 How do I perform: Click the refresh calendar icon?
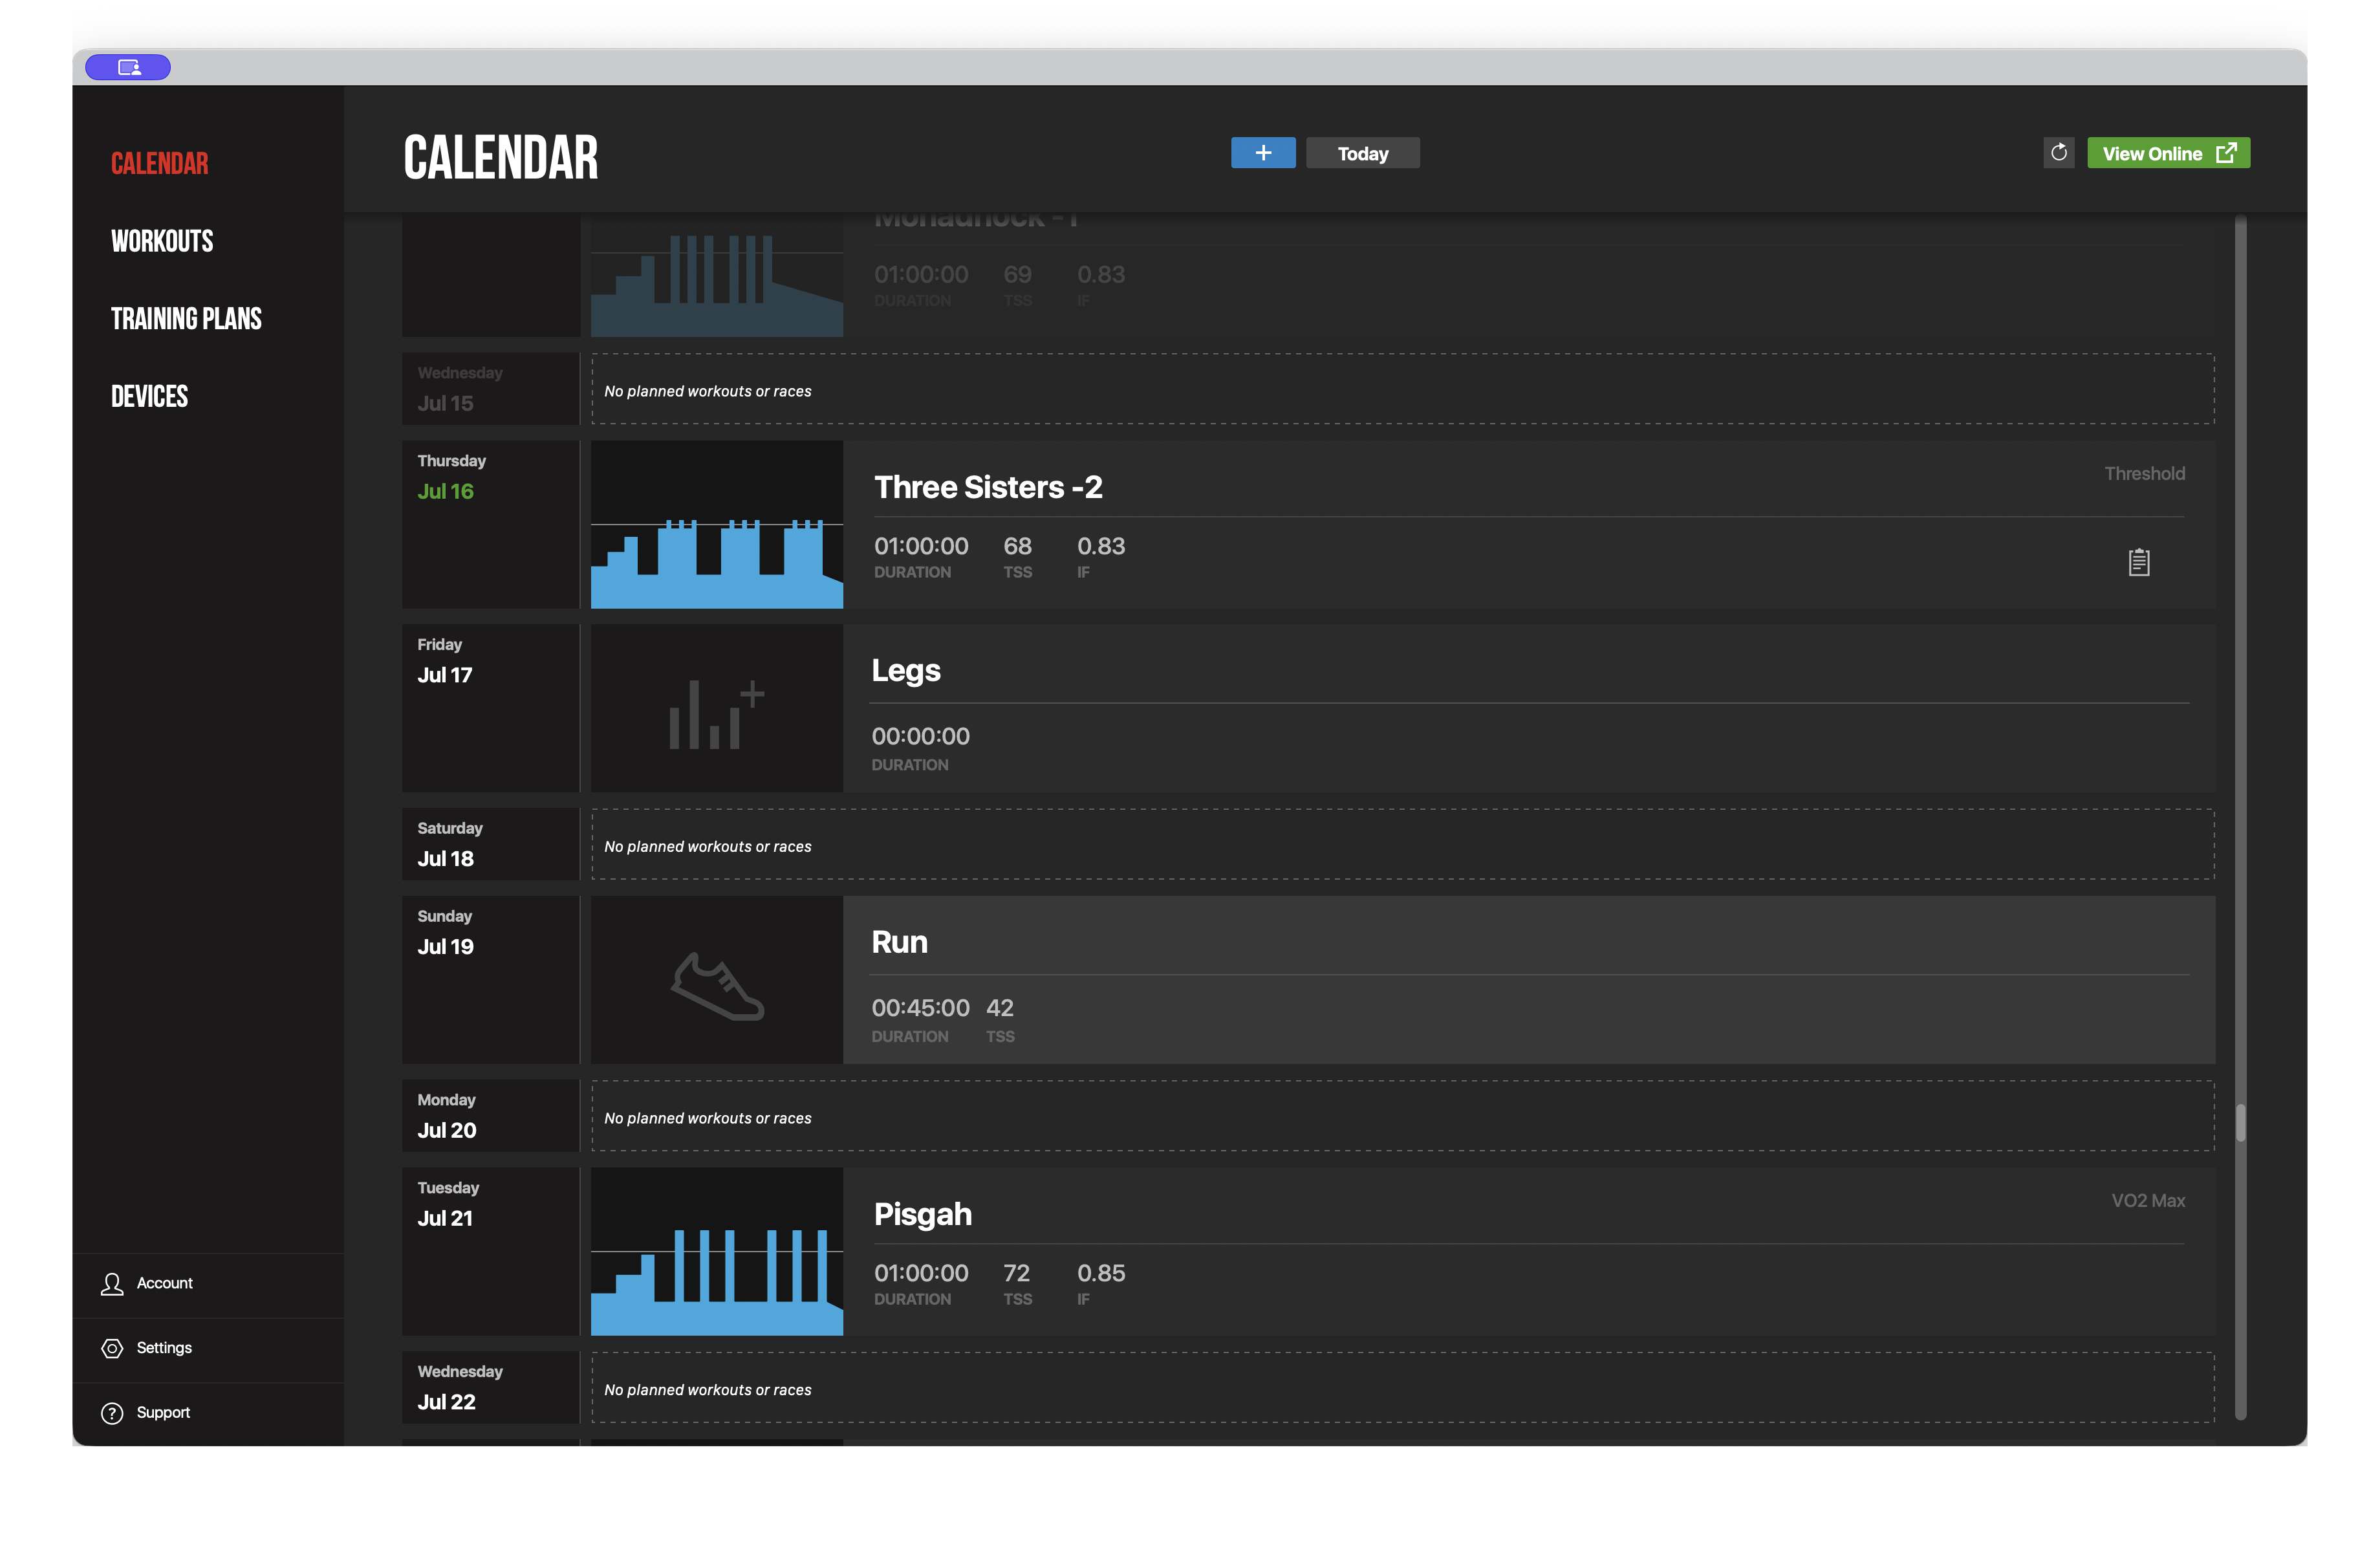coord(2058,153)
